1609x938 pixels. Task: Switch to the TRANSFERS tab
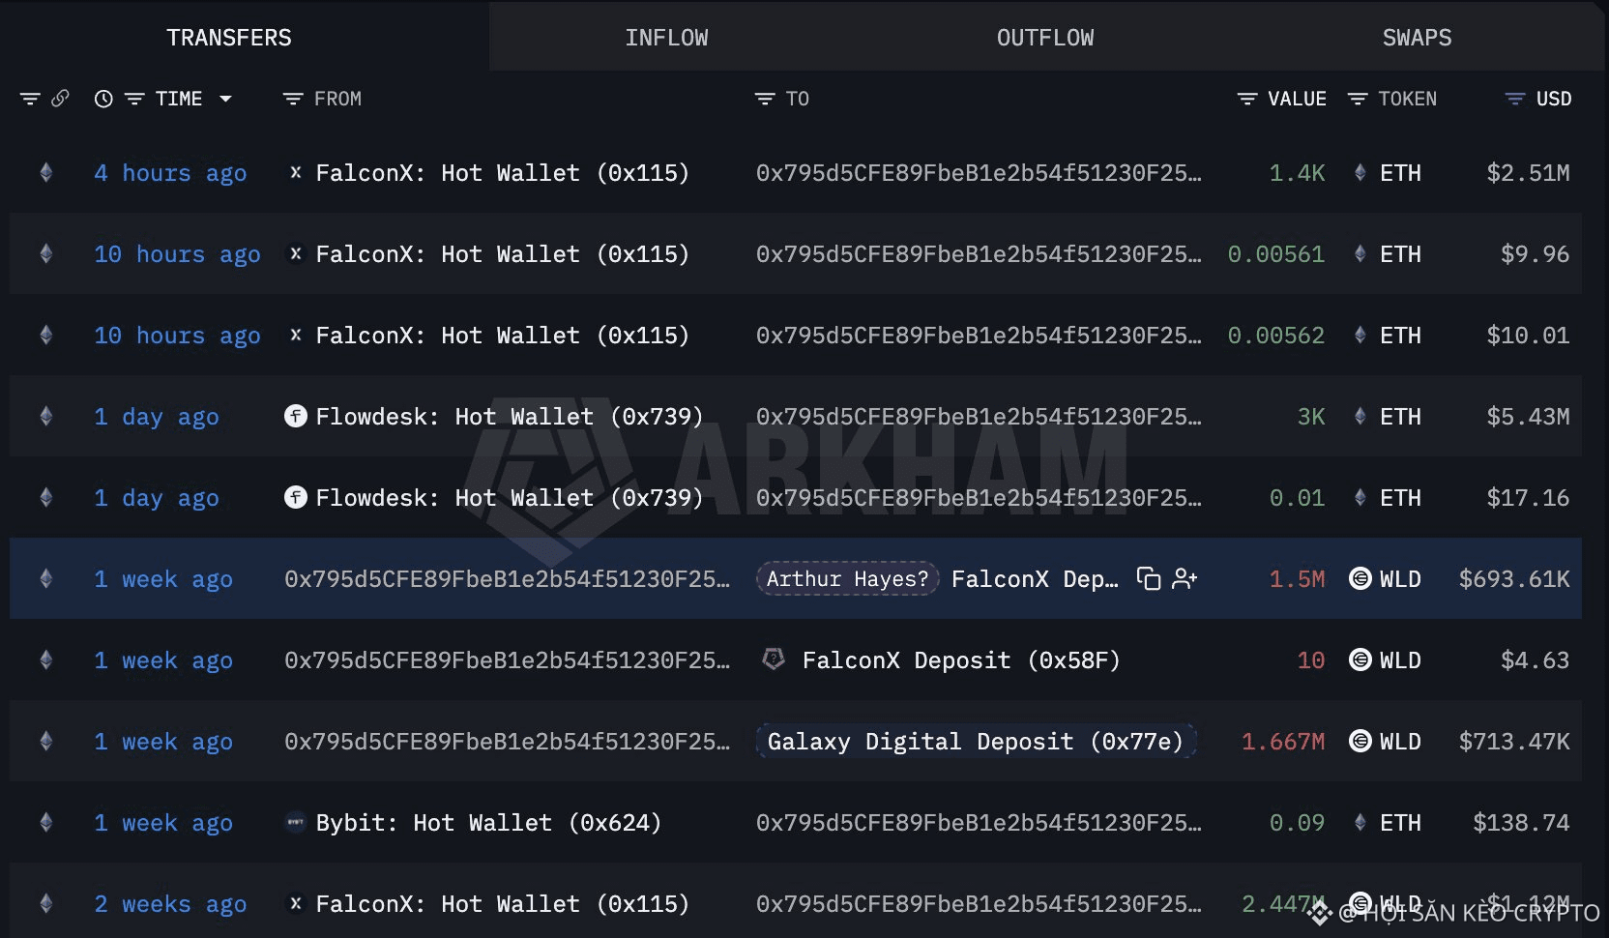pyautogui.click(x=229, y=38)
